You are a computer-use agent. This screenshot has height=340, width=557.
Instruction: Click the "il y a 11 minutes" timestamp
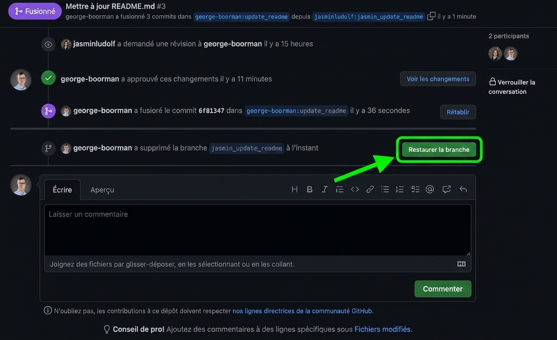point(246,79)
